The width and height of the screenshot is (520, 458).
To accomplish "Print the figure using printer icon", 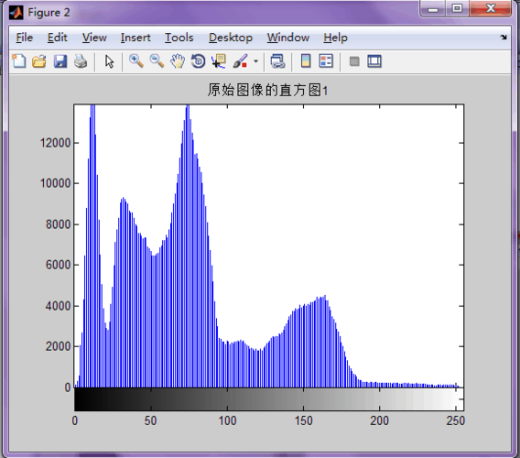I will [x=81, y=61].
